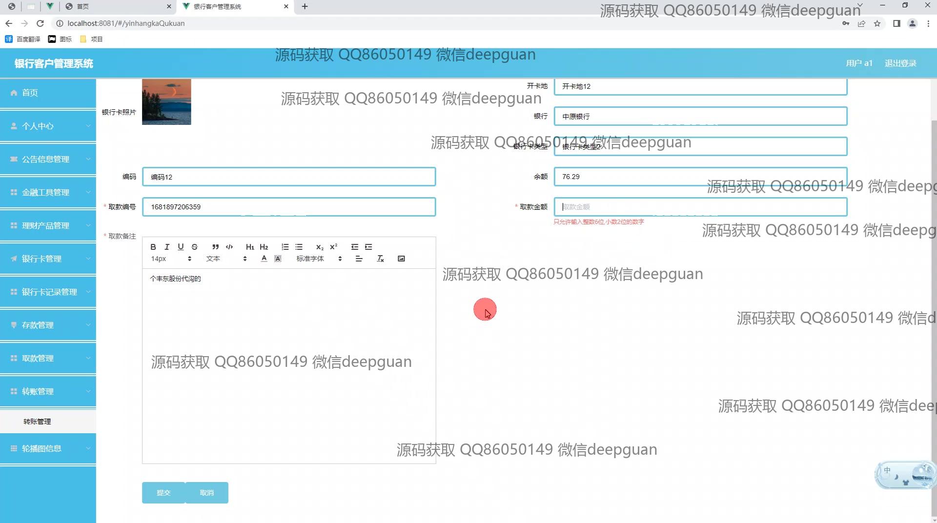Open the 用户 a1 profile link
This screenshot has height=523, width=937.
[859, 63]
